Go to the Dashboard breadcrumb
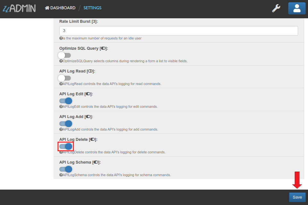Viewport: 308px width, 205px height. (60, 8)
